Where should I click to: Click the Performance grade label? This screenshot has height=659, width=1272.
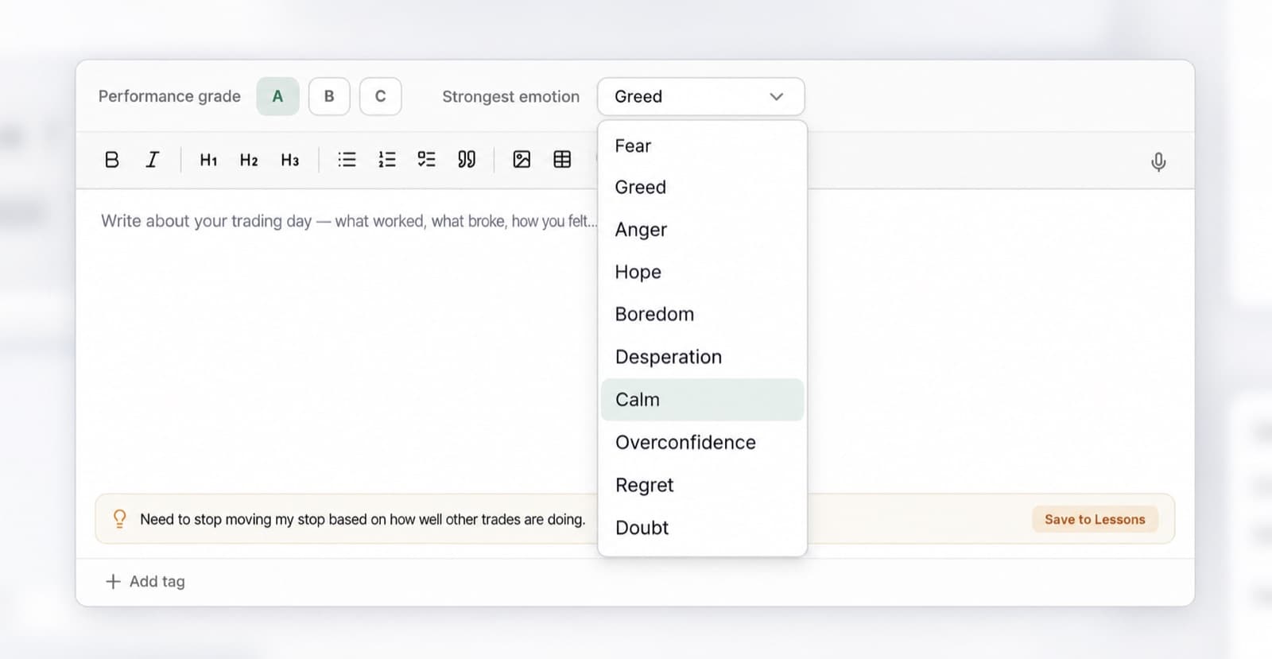coord(169,96)
